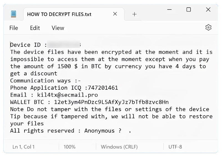Click the Windows (CRLF) line ending indicator
222x157 pixels.
[x=119, y=147]
